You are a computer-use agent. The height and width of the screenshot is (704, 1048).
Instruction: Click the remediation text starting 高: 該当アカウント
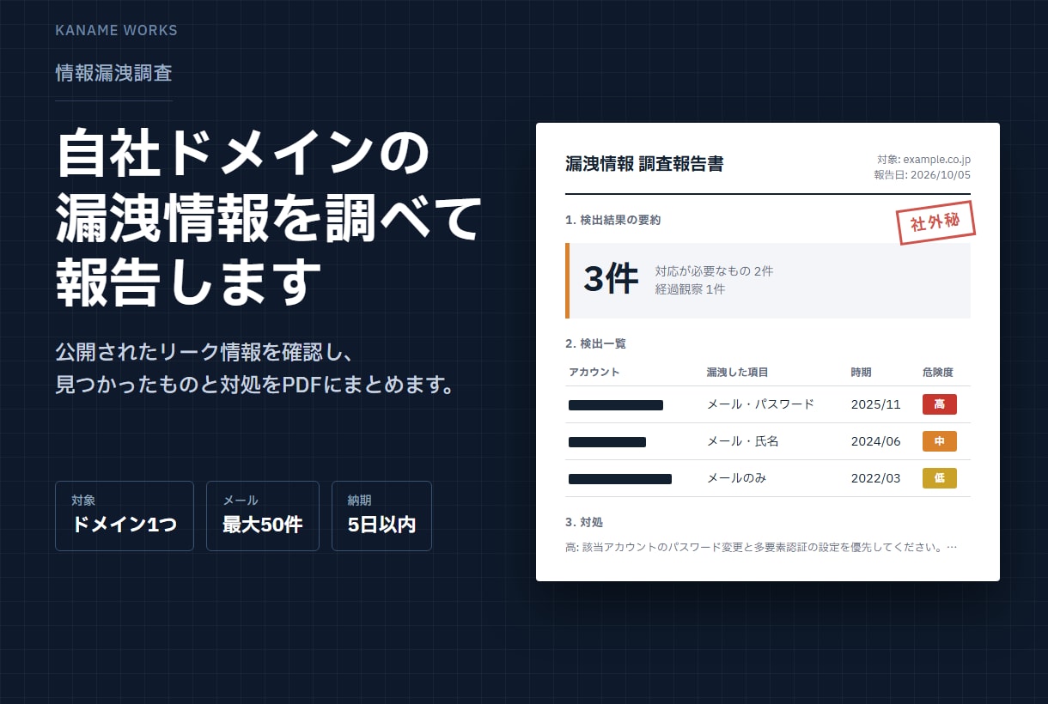coord(761,547)
